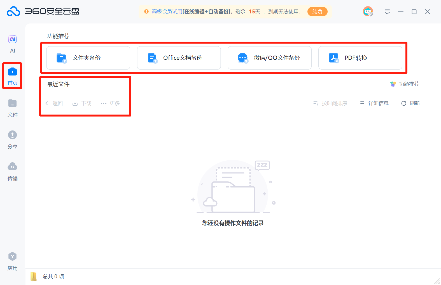Click the Office document backup icon
The height and width of the screenshot is (285, 441).
pyautogui.click(x=153, y=58)
